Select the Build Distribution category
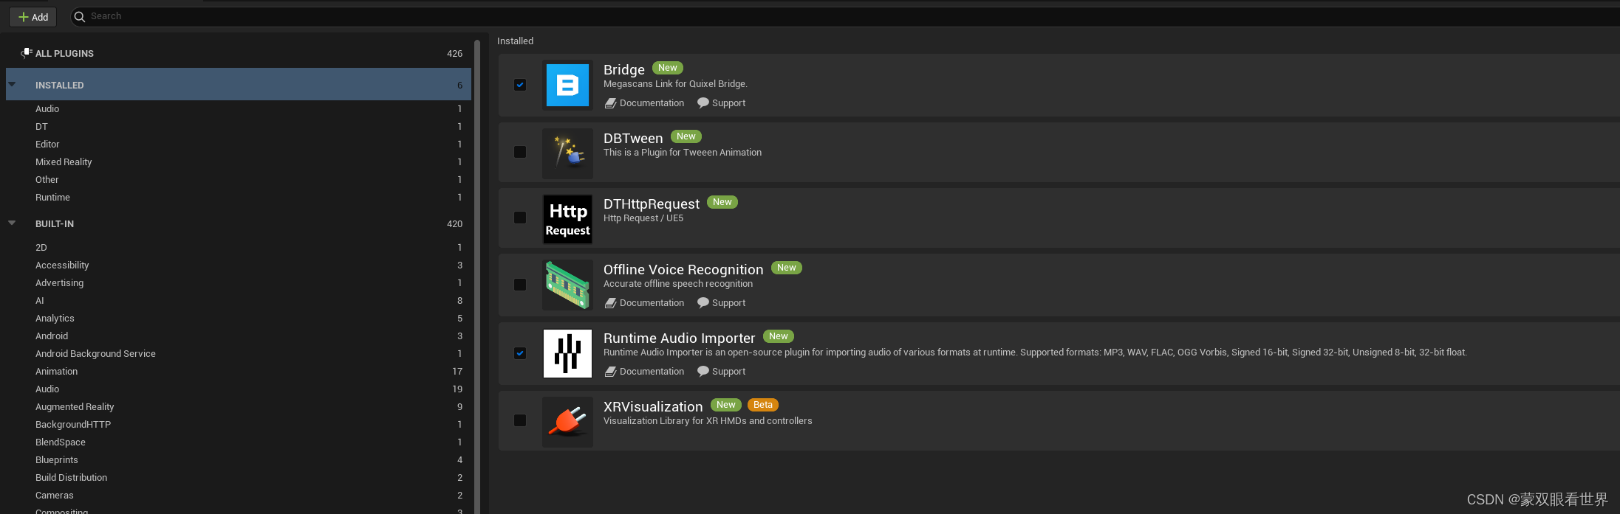This screenshot has width=1620, height=514. click(239, 477)
